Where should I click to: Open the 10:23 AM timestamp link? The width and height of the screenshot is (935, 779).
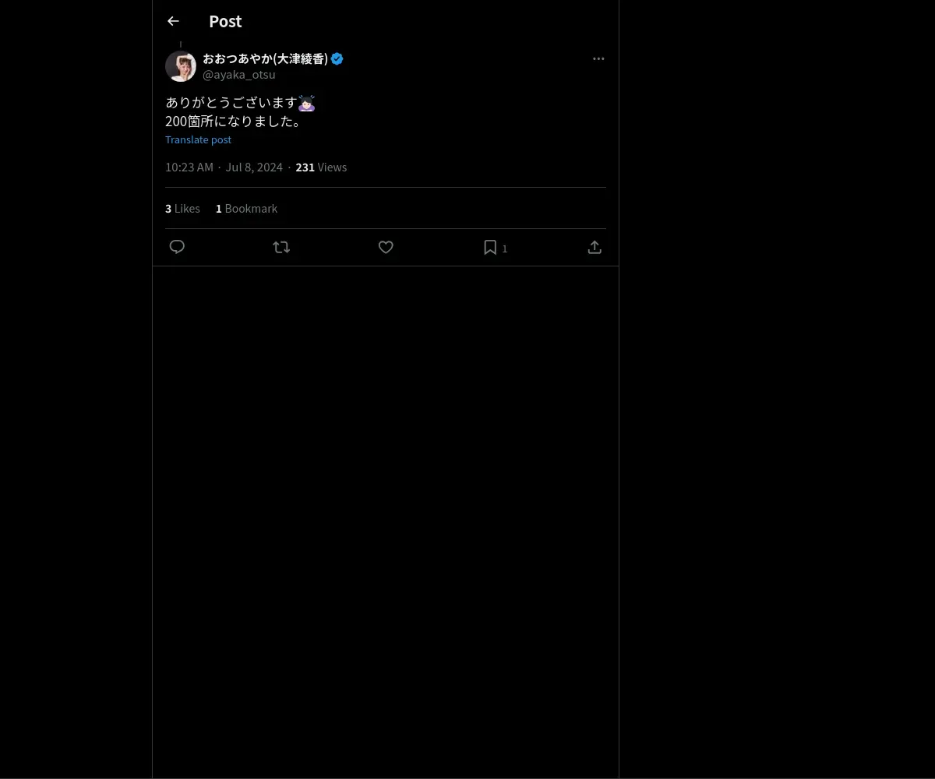(x=189, y=167)
